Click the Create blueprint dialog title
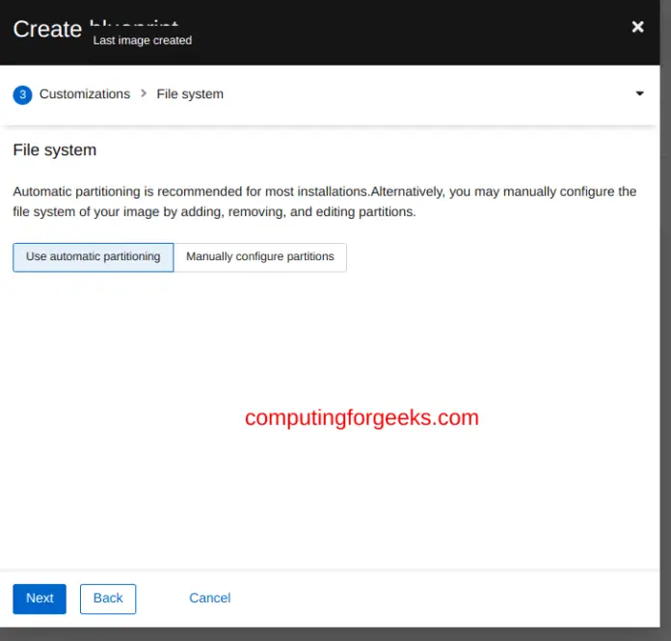 click(46, 29)
